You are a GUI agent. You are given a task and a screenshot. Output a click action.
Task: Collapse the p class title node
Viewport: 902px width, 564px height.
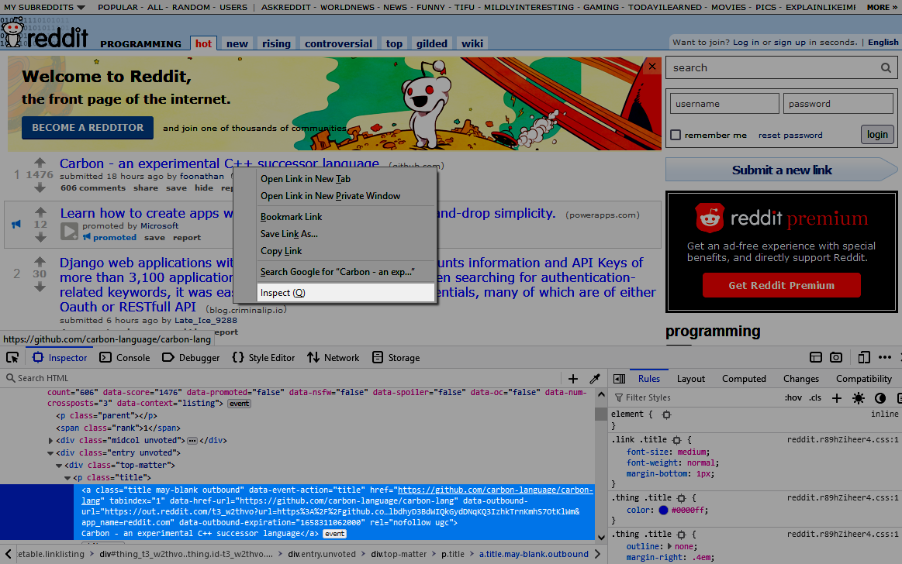67,478
